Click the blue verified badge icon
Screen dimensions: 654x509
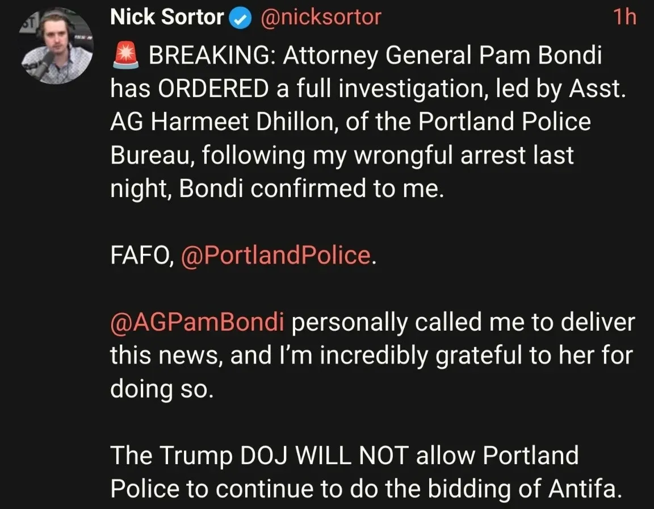click(241, 18)
